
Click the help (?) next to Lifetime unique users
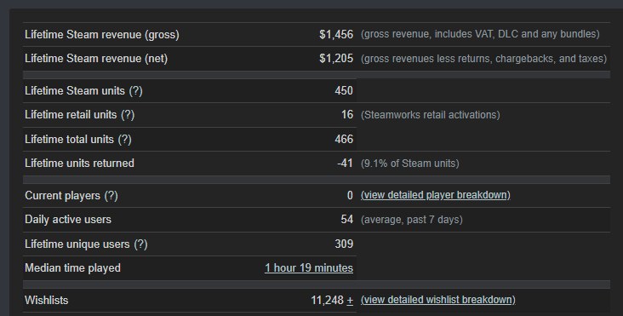[140, 244]
